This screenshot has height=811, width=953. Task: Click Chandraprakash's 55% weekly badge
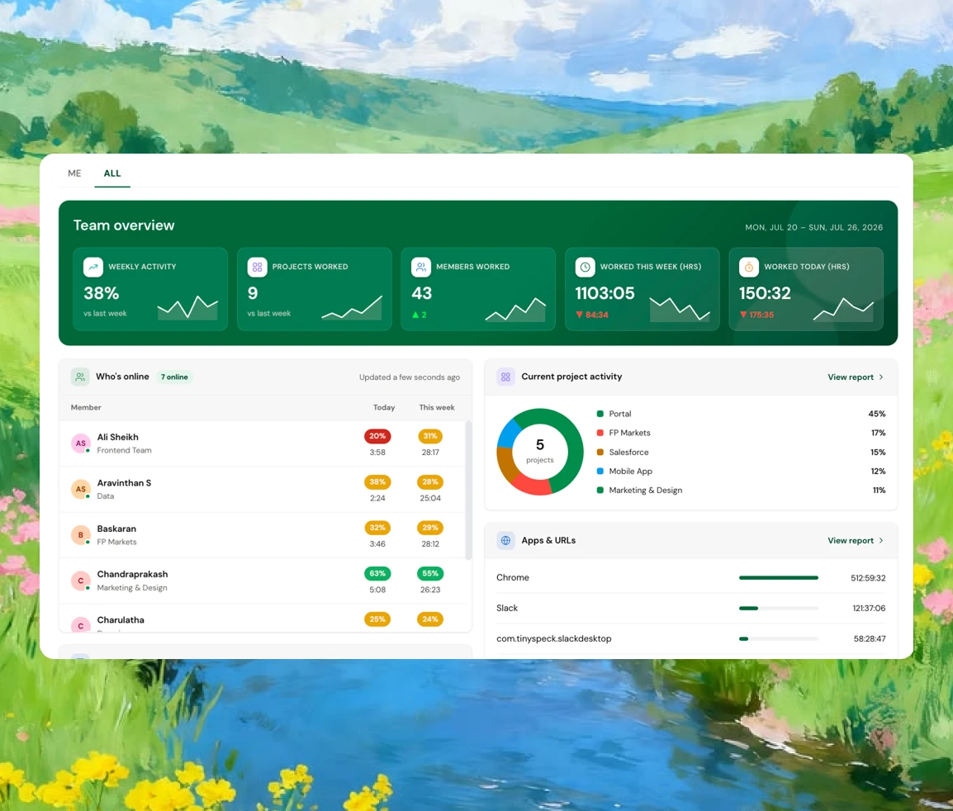tap(430, 573)
